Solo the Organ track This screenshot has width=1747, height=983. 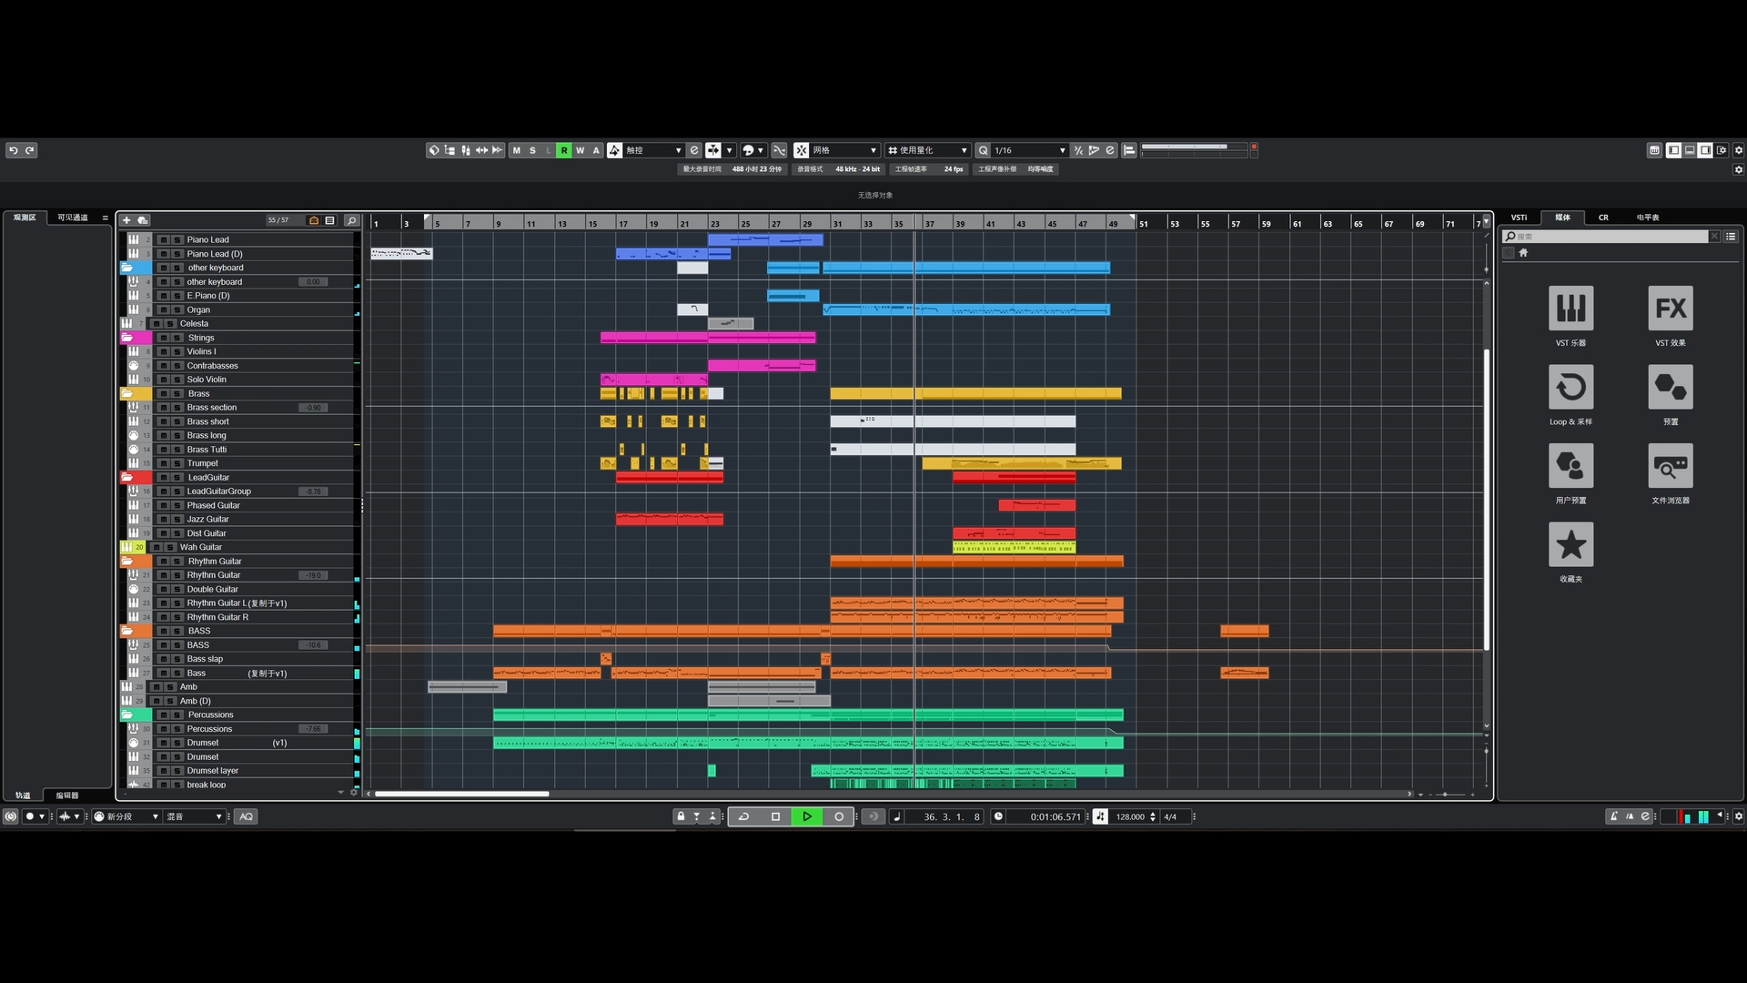point(177,310)
